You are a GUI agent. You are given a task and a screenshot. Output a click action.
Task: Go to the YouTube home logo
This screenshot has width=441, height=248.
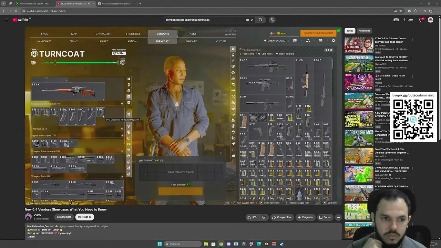(x=21, y=20)
